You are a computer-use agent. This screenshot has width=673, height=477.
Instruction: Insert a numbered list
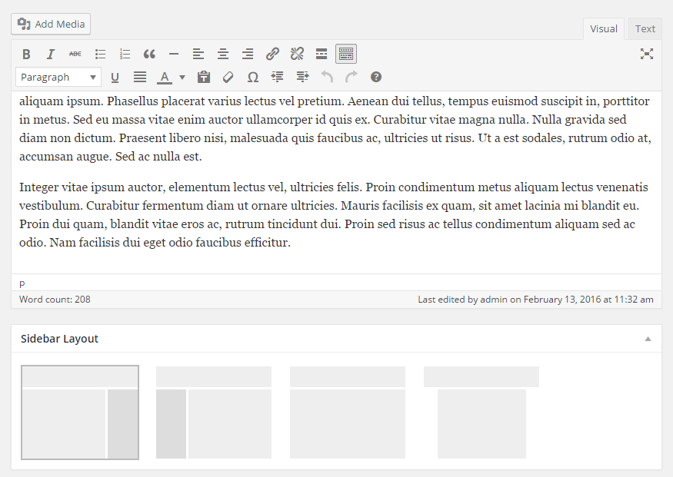(125, 54)
